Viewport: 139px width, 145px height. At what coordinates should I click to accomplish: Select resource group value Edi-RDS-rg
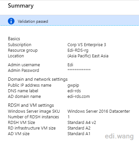click(x=78, y=50)
